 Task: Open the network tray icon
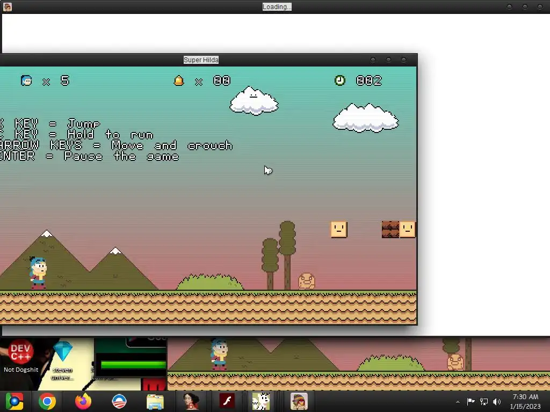[x=484, y=401]
